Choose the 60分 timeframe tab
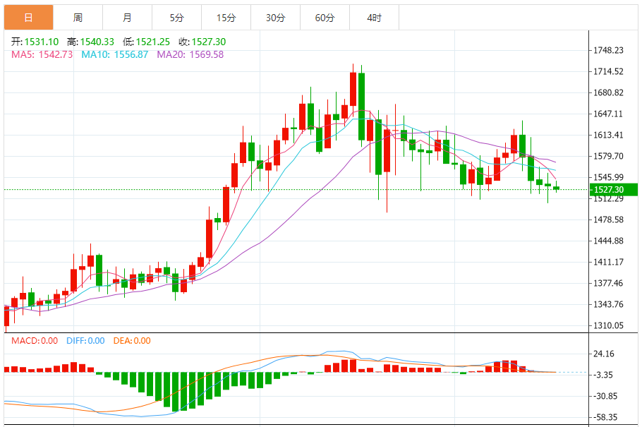 tap(325, 17)
